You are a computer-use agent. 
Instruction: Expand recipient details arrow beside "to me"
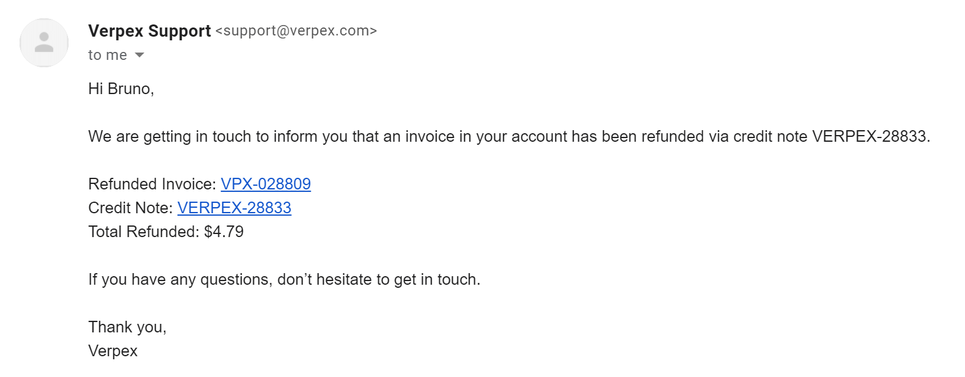click(140, 55)
